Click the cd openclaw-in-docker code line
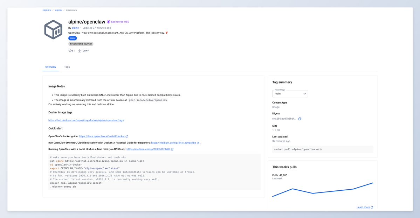This screenshot has height=218, width=420. (x=66, y=165)
